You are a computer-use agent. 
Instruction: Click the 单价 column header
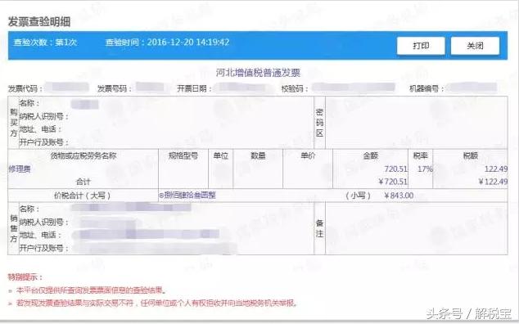pos(308,155)
